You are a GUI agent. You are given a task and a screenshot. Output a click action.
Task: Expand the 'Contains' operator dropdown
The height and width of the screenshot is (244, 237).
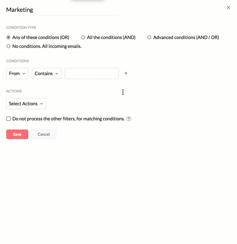46,73
